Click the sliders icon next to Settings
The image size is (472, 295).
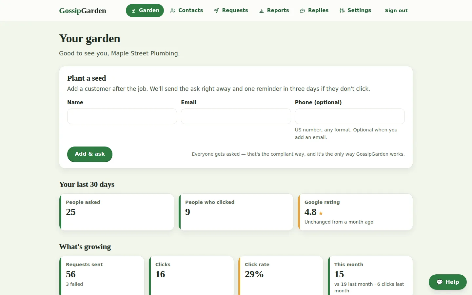[342, 11]
